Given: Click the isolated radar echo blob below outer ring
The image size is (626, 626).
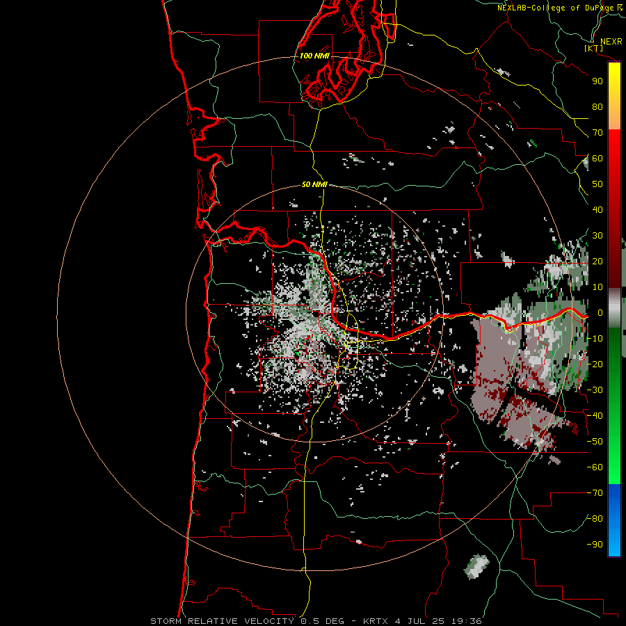Looking at the screenshot, I should click(x=476, y=566).
